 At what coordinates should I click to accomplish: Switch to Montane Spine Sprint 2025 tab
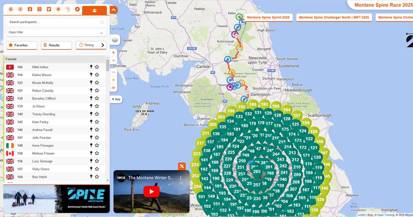point(268,17)
